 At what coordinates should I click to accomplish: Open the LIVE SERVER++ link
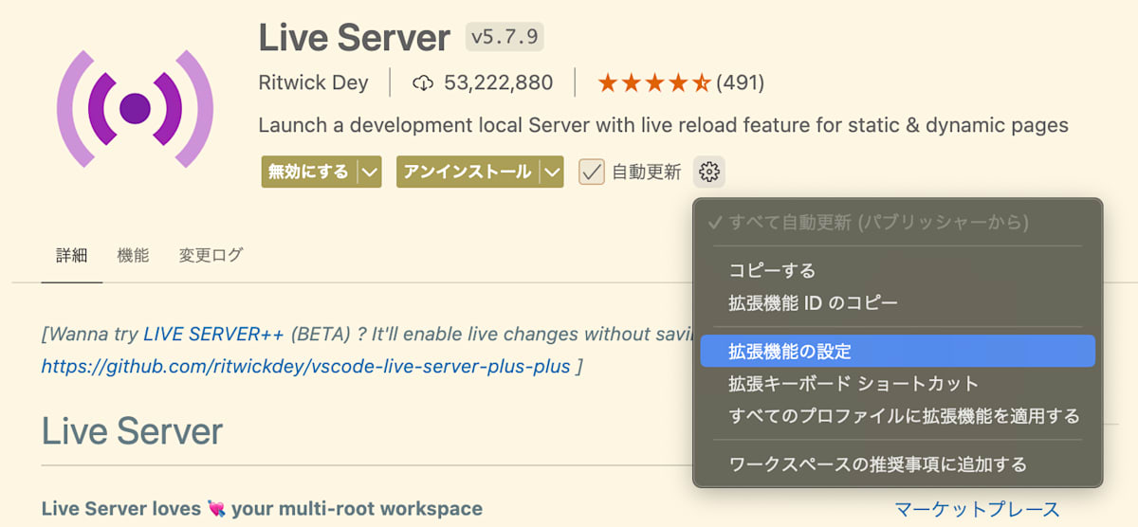214,334
